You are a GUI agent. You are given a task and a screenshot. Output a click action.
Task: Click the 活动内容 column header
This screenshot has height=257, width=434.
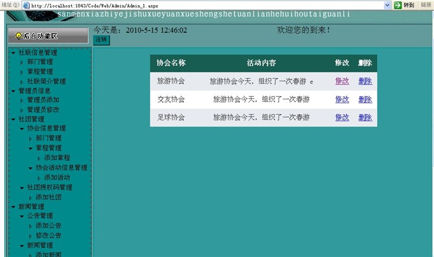coord(261,63)
